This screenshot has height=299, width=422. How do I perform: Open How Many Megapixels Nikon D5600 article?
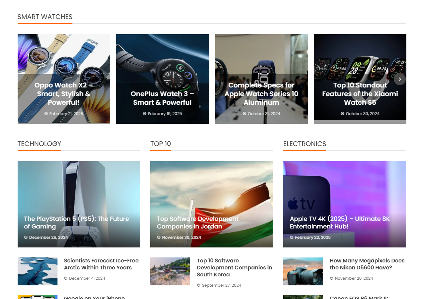pos(367,264)
